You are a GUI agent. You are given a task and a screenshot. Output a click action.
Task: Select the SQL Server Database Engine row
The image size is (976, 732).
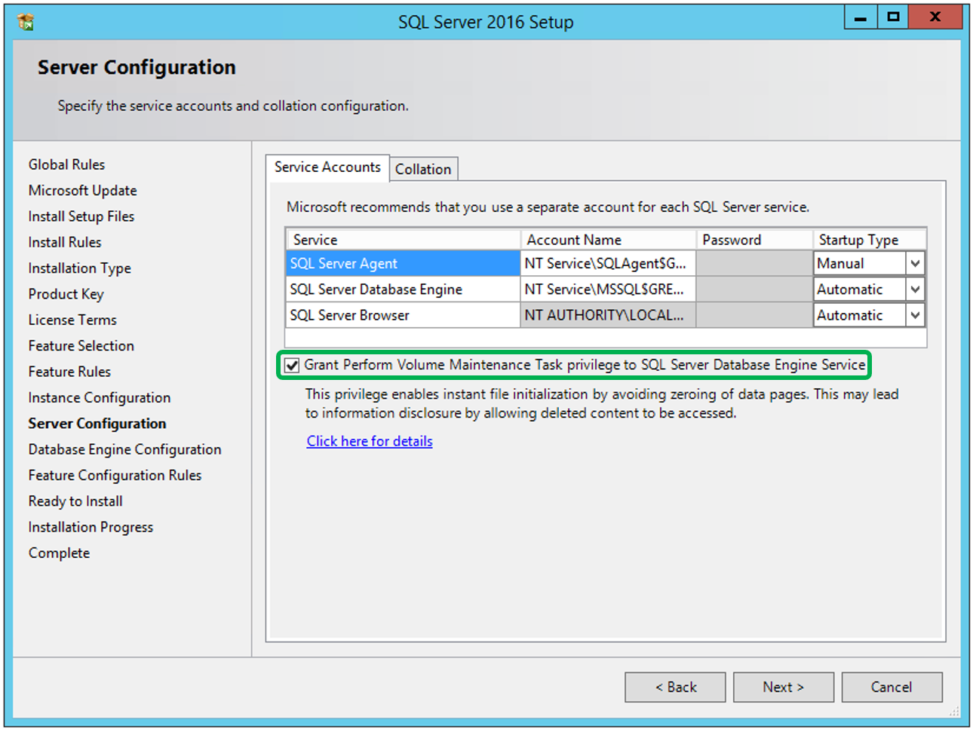(x=377, y=289)
